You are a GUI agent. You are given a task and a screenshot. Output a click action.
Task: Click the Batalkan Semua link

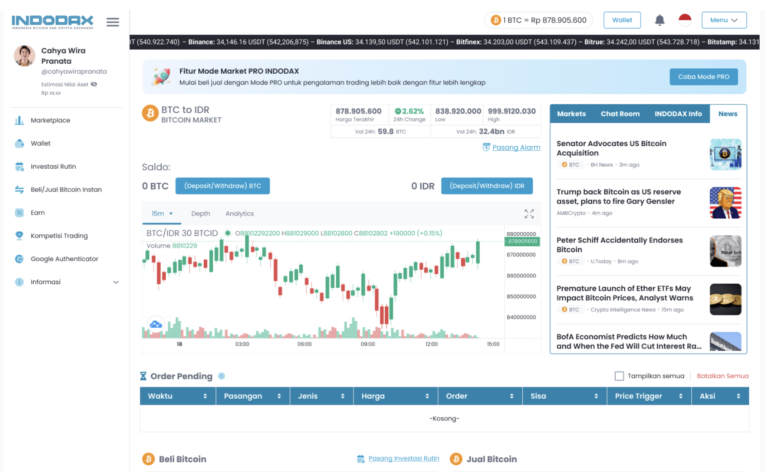pos(722,376)
